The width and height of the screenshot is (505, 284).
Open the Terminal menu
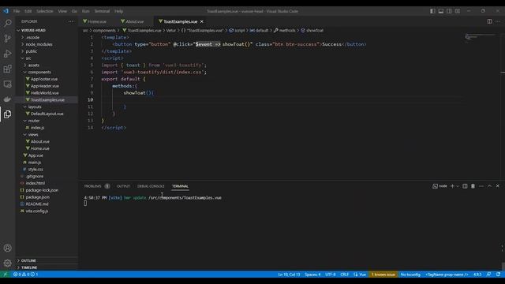pyautogui.click(x=102, y=11)
